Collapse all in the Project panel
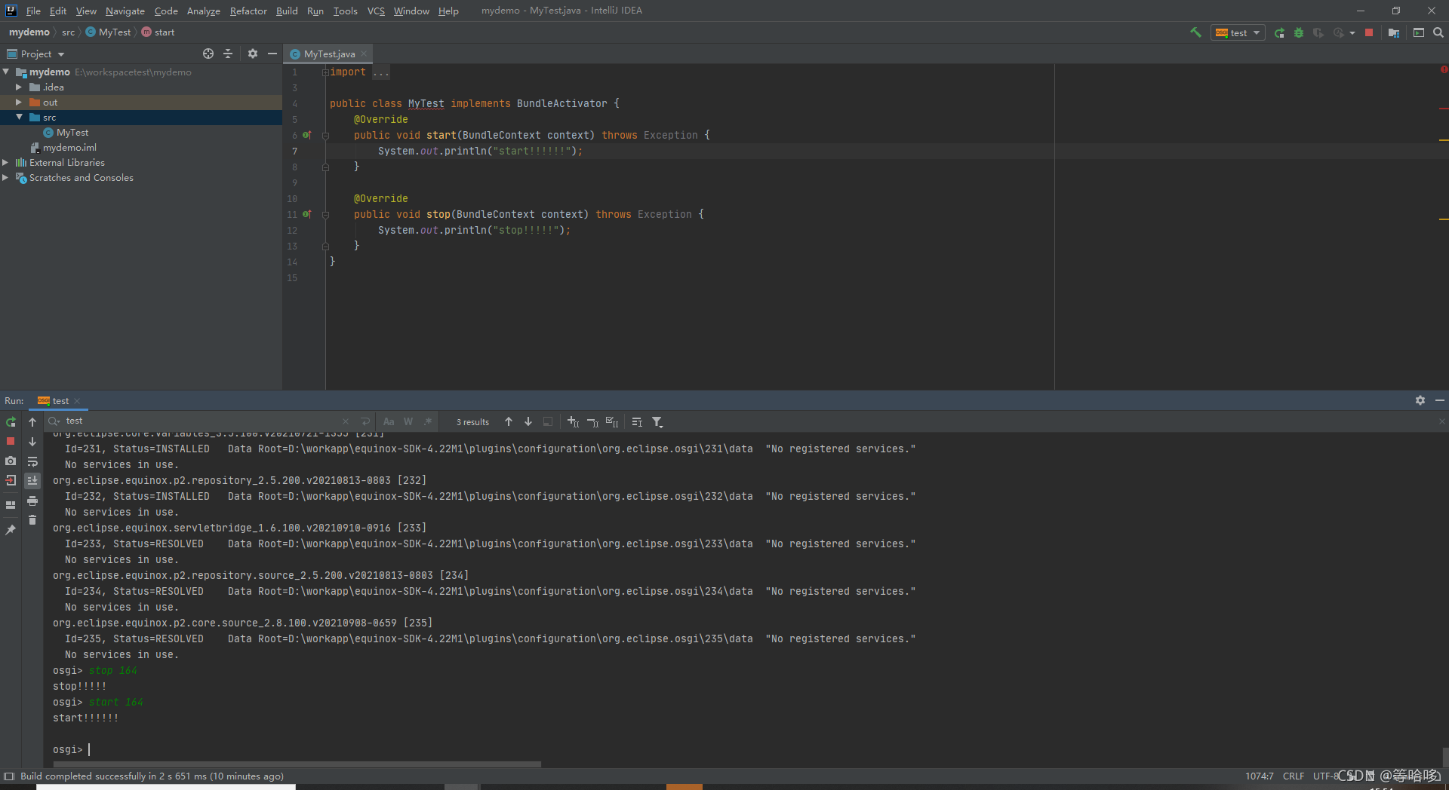The height and width of the screenshot is (790, 1449). pyautogui.click(x=228, y=54)
